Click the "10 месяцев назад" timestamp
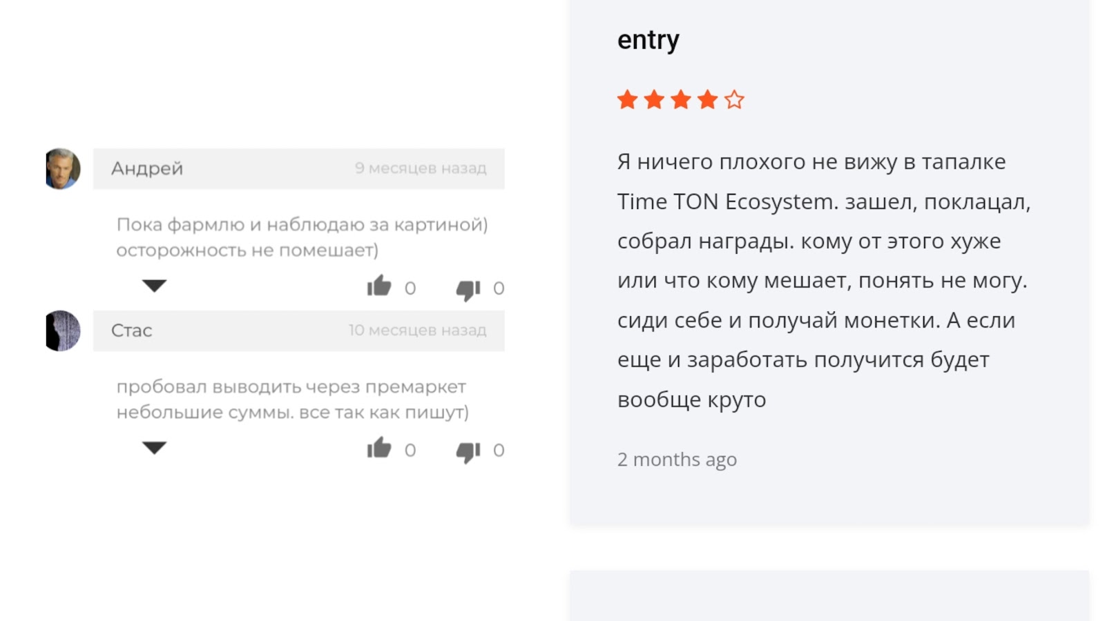 point(417,331)
